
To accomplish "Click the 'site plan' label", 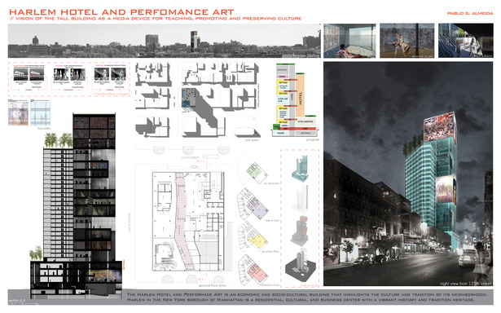I will (x=252, y=140).
